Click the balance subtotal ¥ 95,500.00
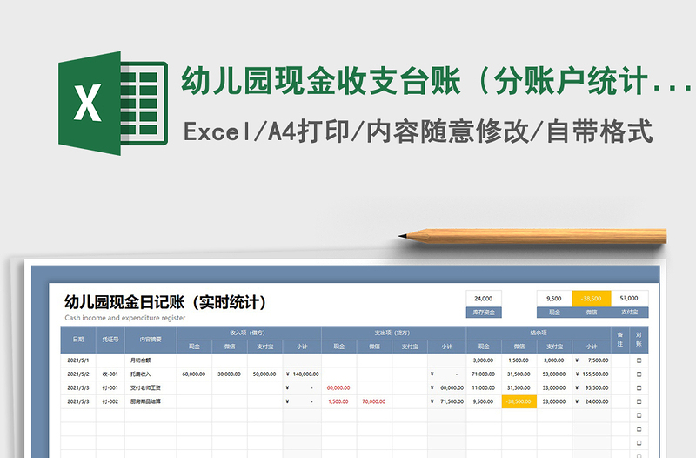696x458 pixels. point(592,387)
